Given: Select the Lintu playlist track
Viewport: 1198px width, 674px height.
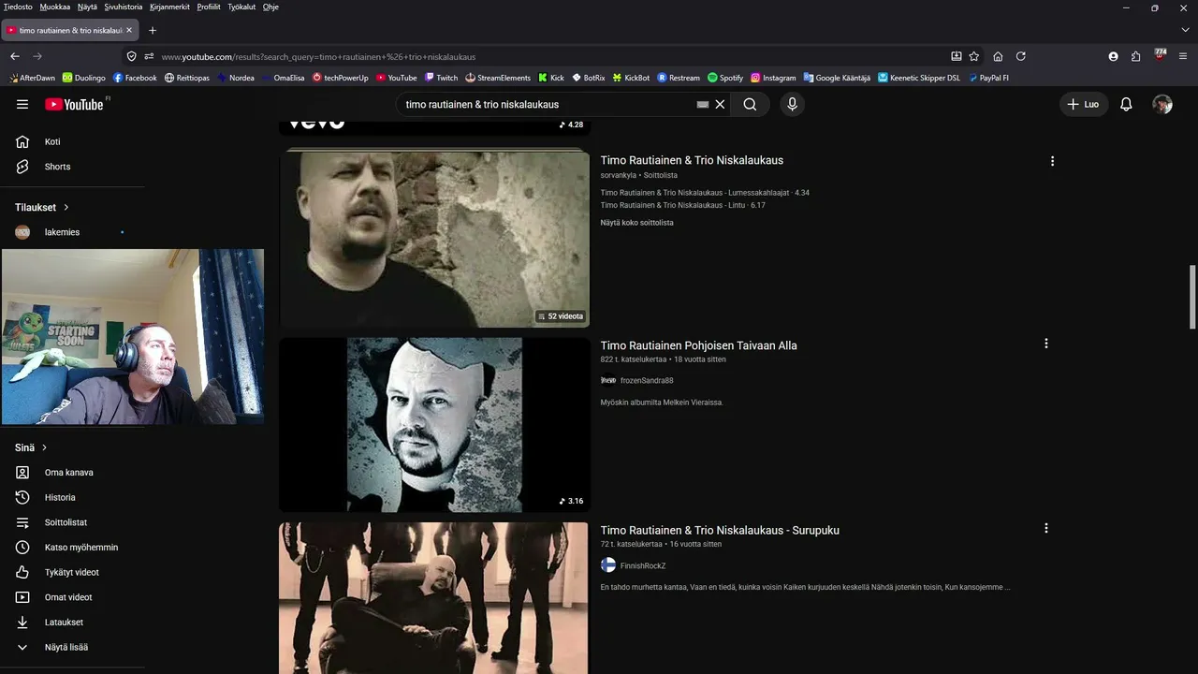Looking at the screenshot, I should [x=683, y=205].
